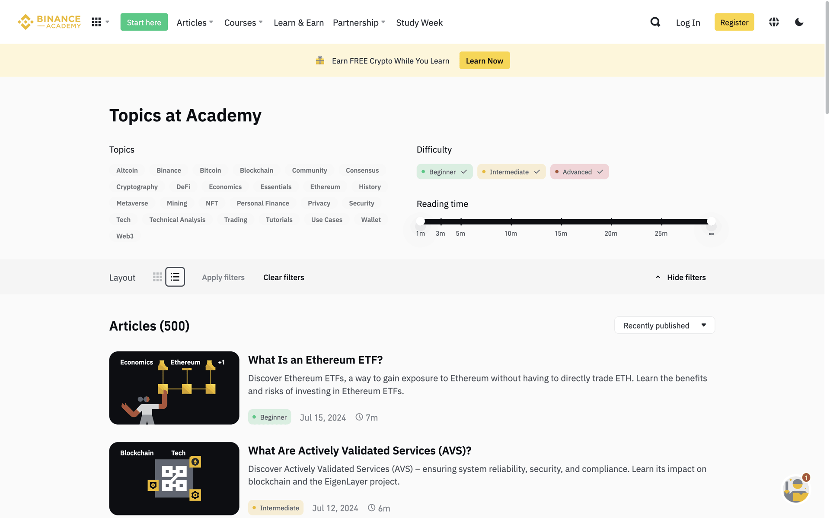Open the apps grid menu icon

[x=96, y=22]
